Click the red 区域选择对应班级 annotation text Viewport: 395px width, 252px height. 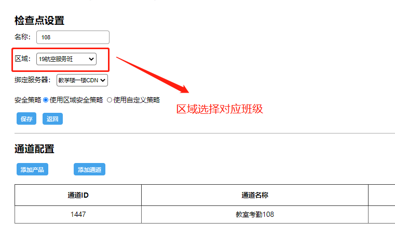pyautogui.click(x=220, y=109)
